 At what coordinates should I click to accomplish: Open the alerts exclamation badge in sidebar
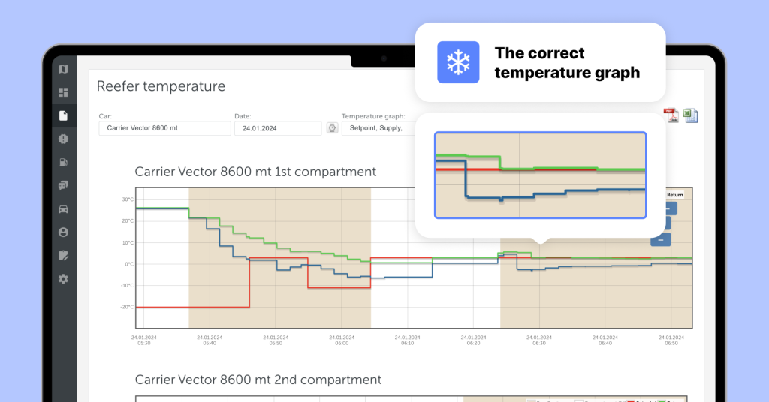[x=63, y=139]
